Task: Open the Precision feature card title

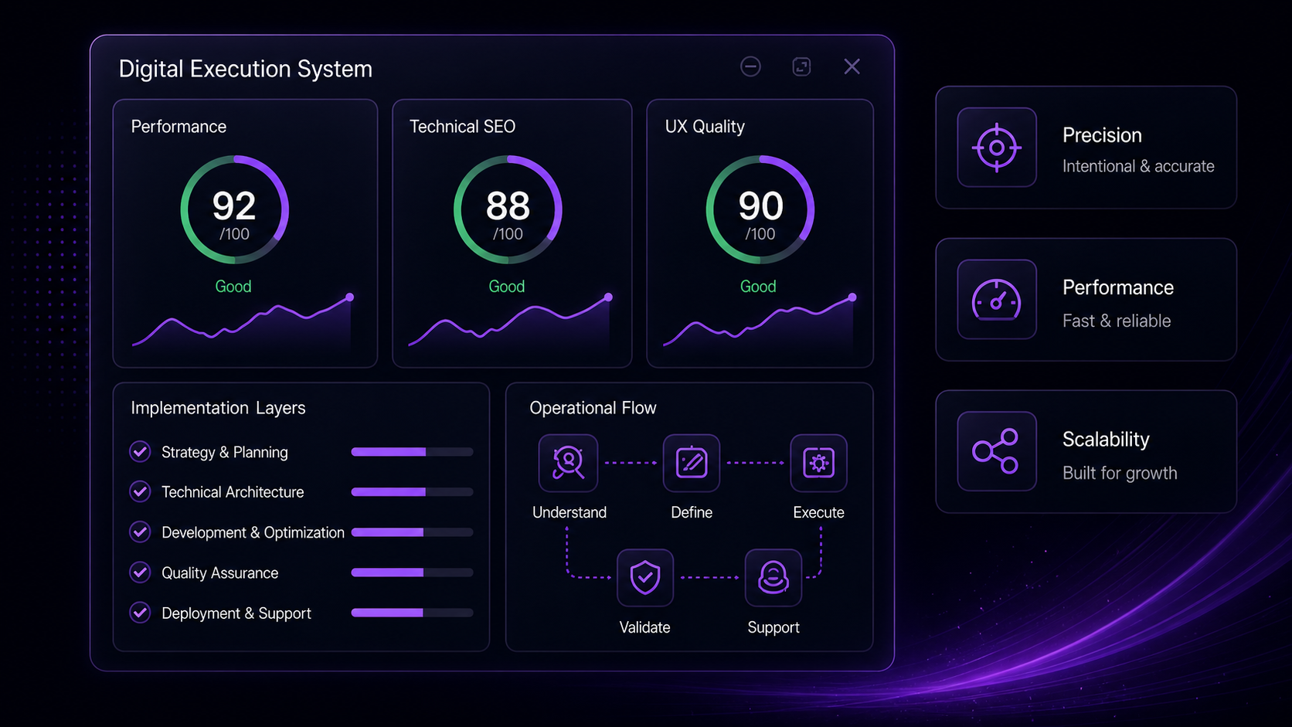Action: click(1102, 135)
